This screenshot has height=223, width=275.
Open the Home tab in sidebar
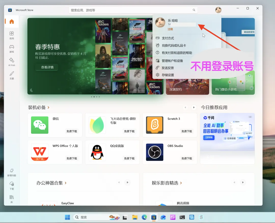[x=11, y=22]
